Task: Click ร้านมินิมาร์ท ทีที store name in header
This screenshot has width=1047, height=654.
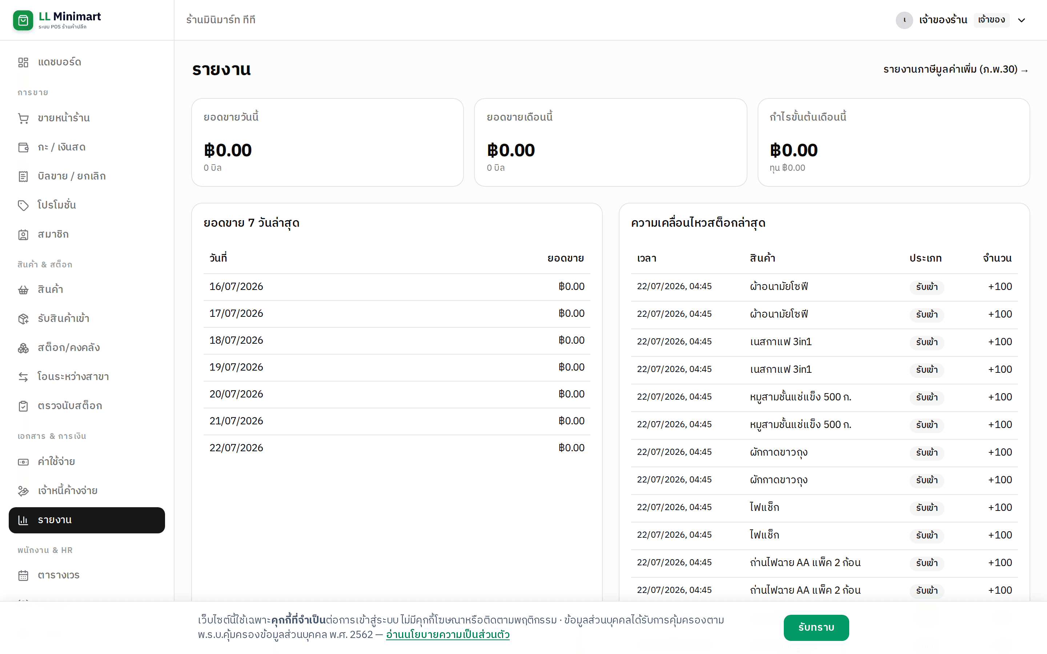Action: pyautogui.click(x=221, y=20)
